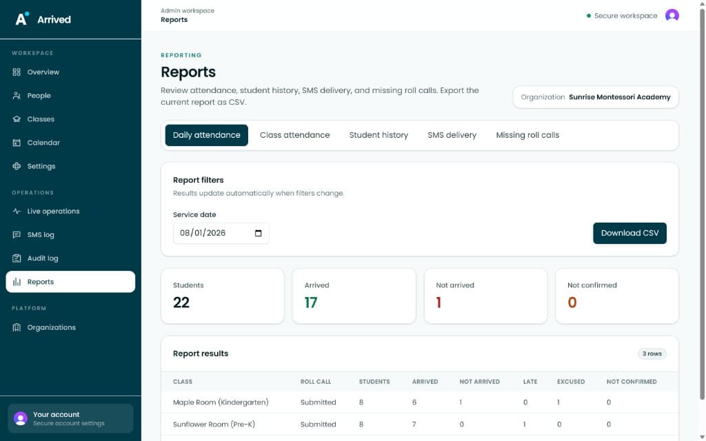This screenshot has height=441, width=706.
Task: Click the Report results heading
Action: pos(201,353)
